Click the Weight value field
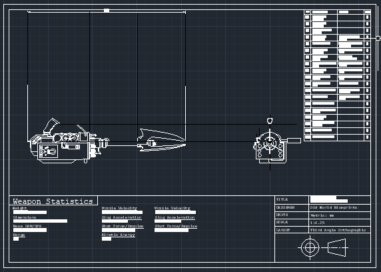The height and width of the screenshot is (272, 381). point(30,213)
